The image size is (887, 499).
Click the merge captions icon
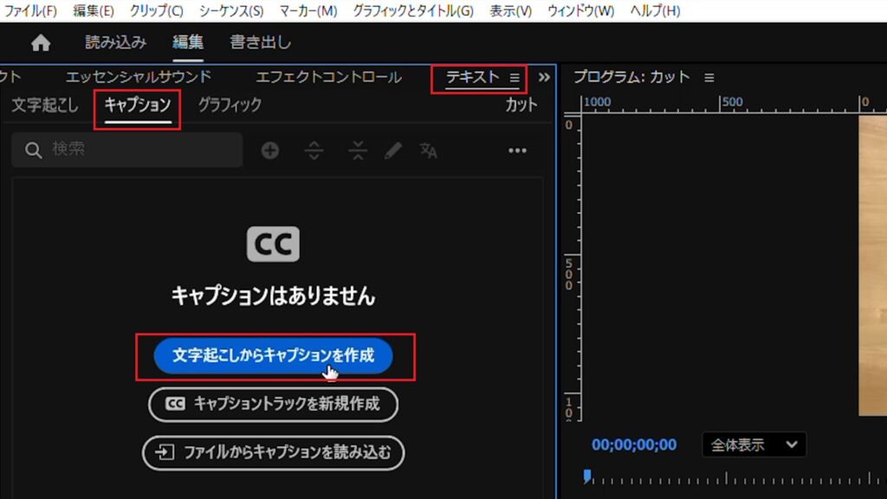pos(357,150)
